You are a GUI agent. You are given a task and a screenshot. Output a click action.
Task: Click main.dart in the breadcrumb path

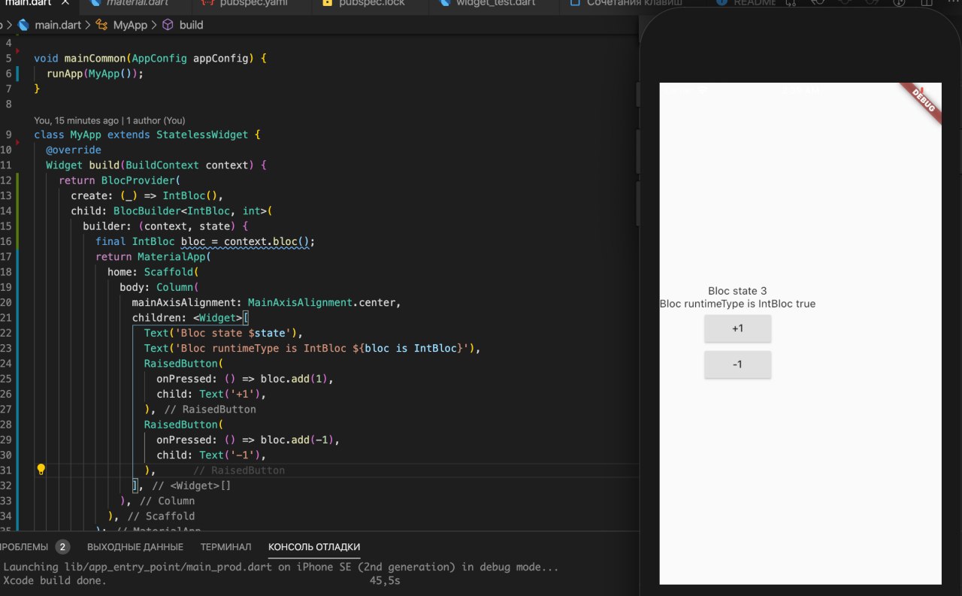point(59,25)
